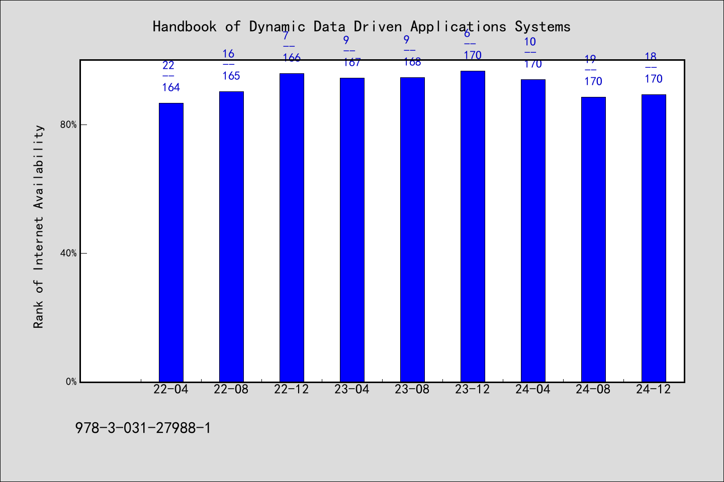Click the rank value 18 above 24-12 bar

pyautogui.click(x=651, y=57)
